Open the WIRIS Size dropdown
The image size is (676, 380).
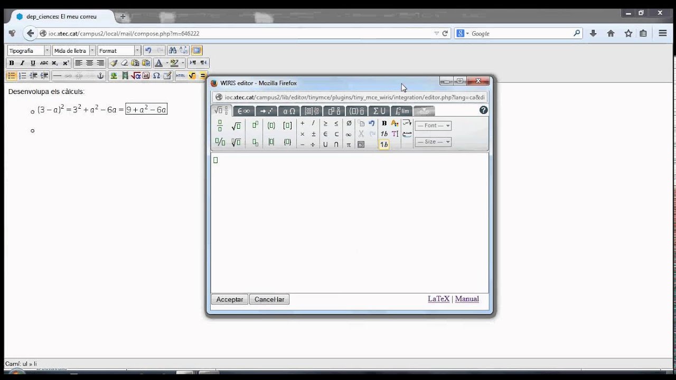pyautogui.click(x=433, y=142)
